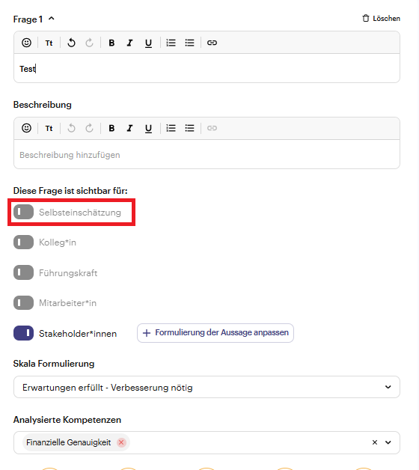Remove Finanzielle Genauigkeit tag
This screenshot has width=419, height=470.
[121, 442]
